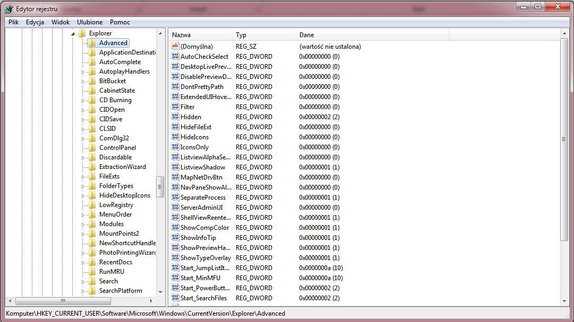The height and width of the screenshot is (322, 574).
Task: Click the DWORD icon beside ShowInfoTip
Action: 175,237
